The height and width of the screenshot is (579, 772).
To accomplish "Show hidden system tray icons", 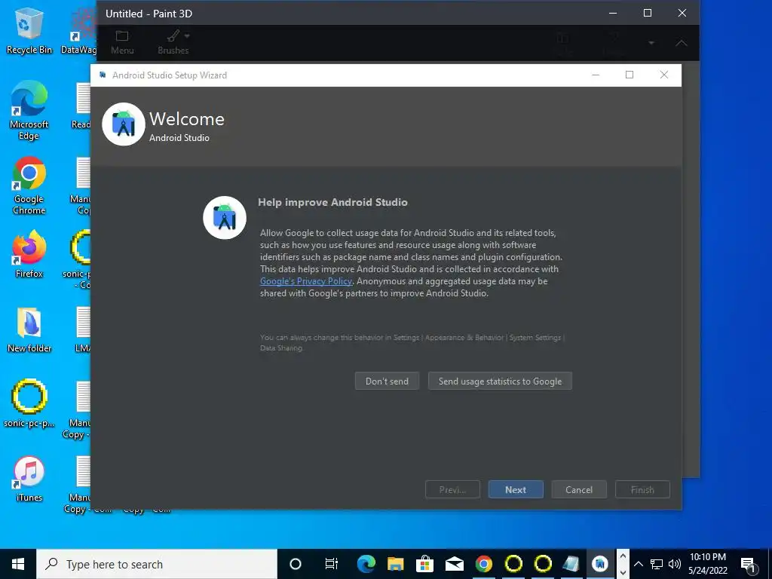I will 638,564.
